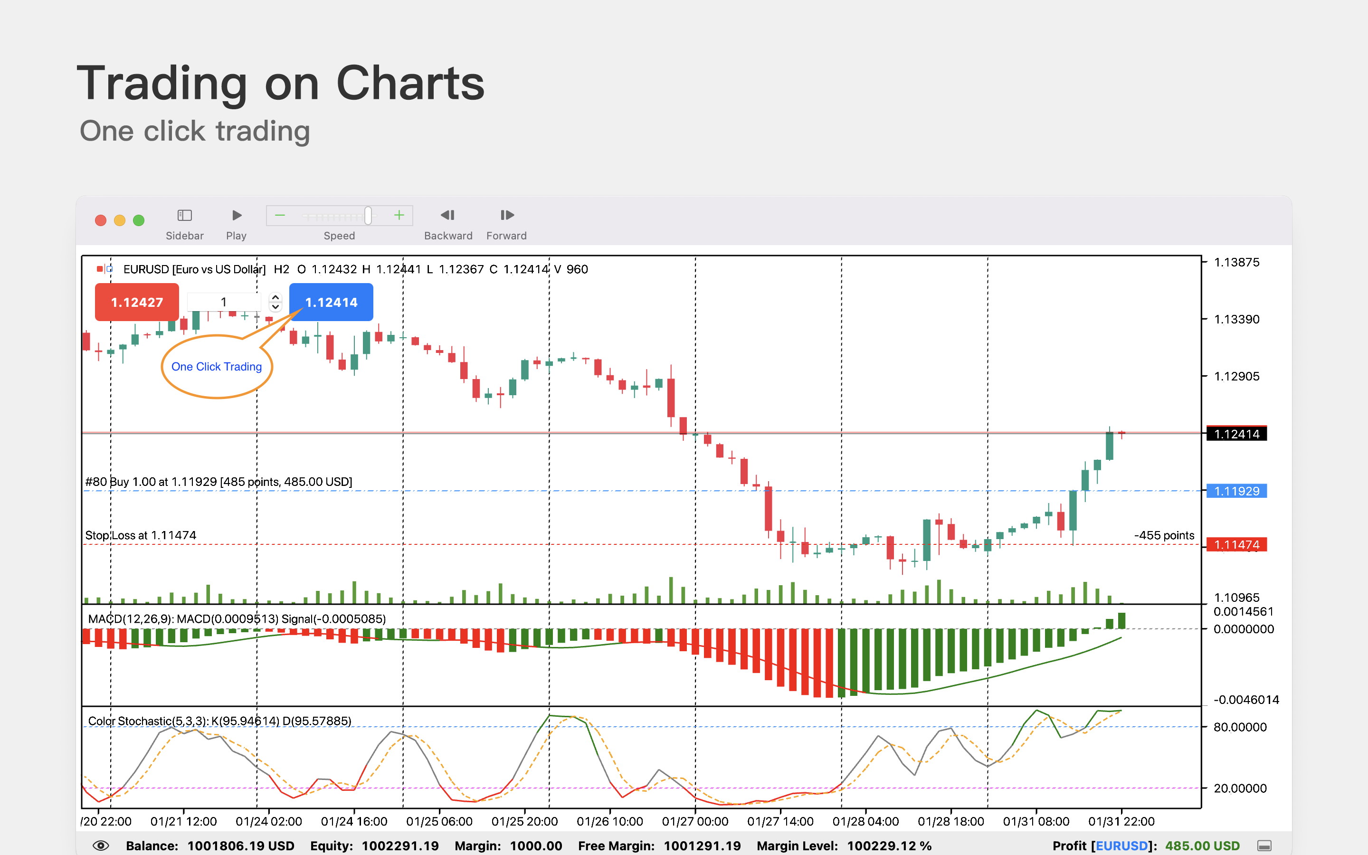Sell at 1.12427 with red button
This screenshot has width=1368, height=855.
coord(137,303)
